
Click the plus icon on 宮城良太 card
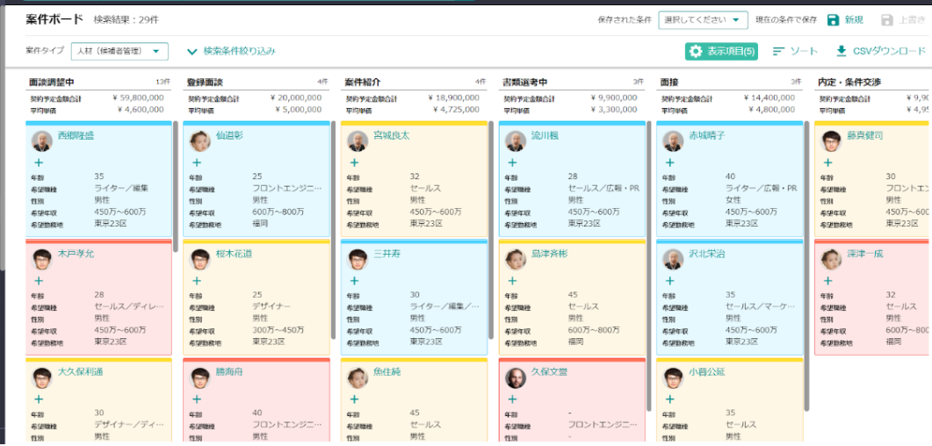click(354, 162)
